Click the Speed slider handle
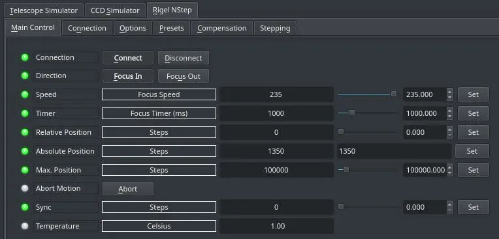499x239 pixels. (394, 94)
